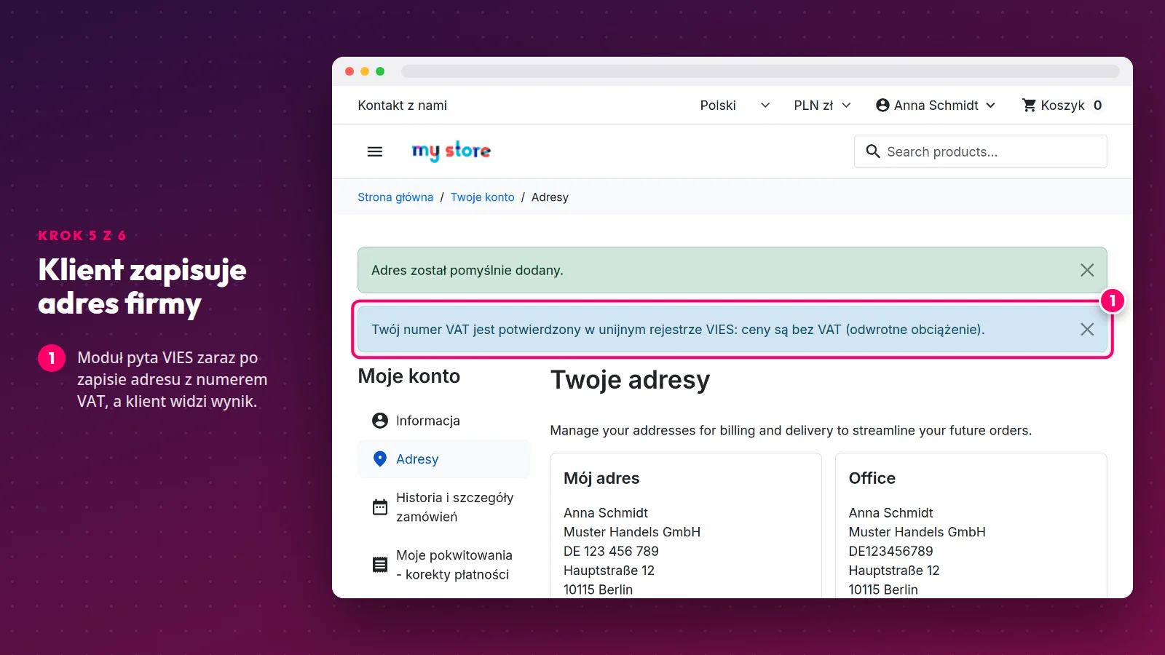The image size is (1165, 655).
Task: Click the Moje pokwitowania receipt icon
Action: pyautogui.click(x=380, y=565)
